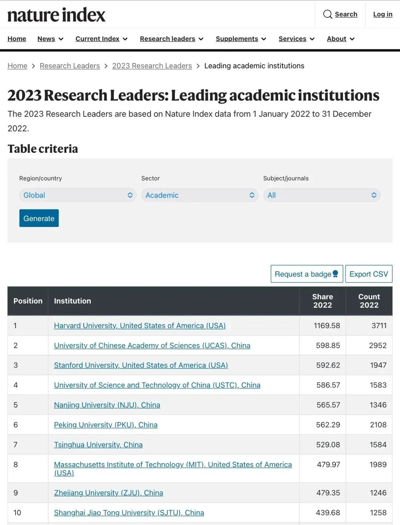Click the Export CSV button
The width and height of the screenshot is (400, 525).
369,274
